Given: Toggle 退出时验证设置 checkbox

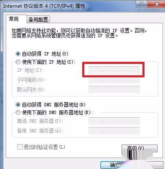Looking at the screenshot, I should (20, 147).
